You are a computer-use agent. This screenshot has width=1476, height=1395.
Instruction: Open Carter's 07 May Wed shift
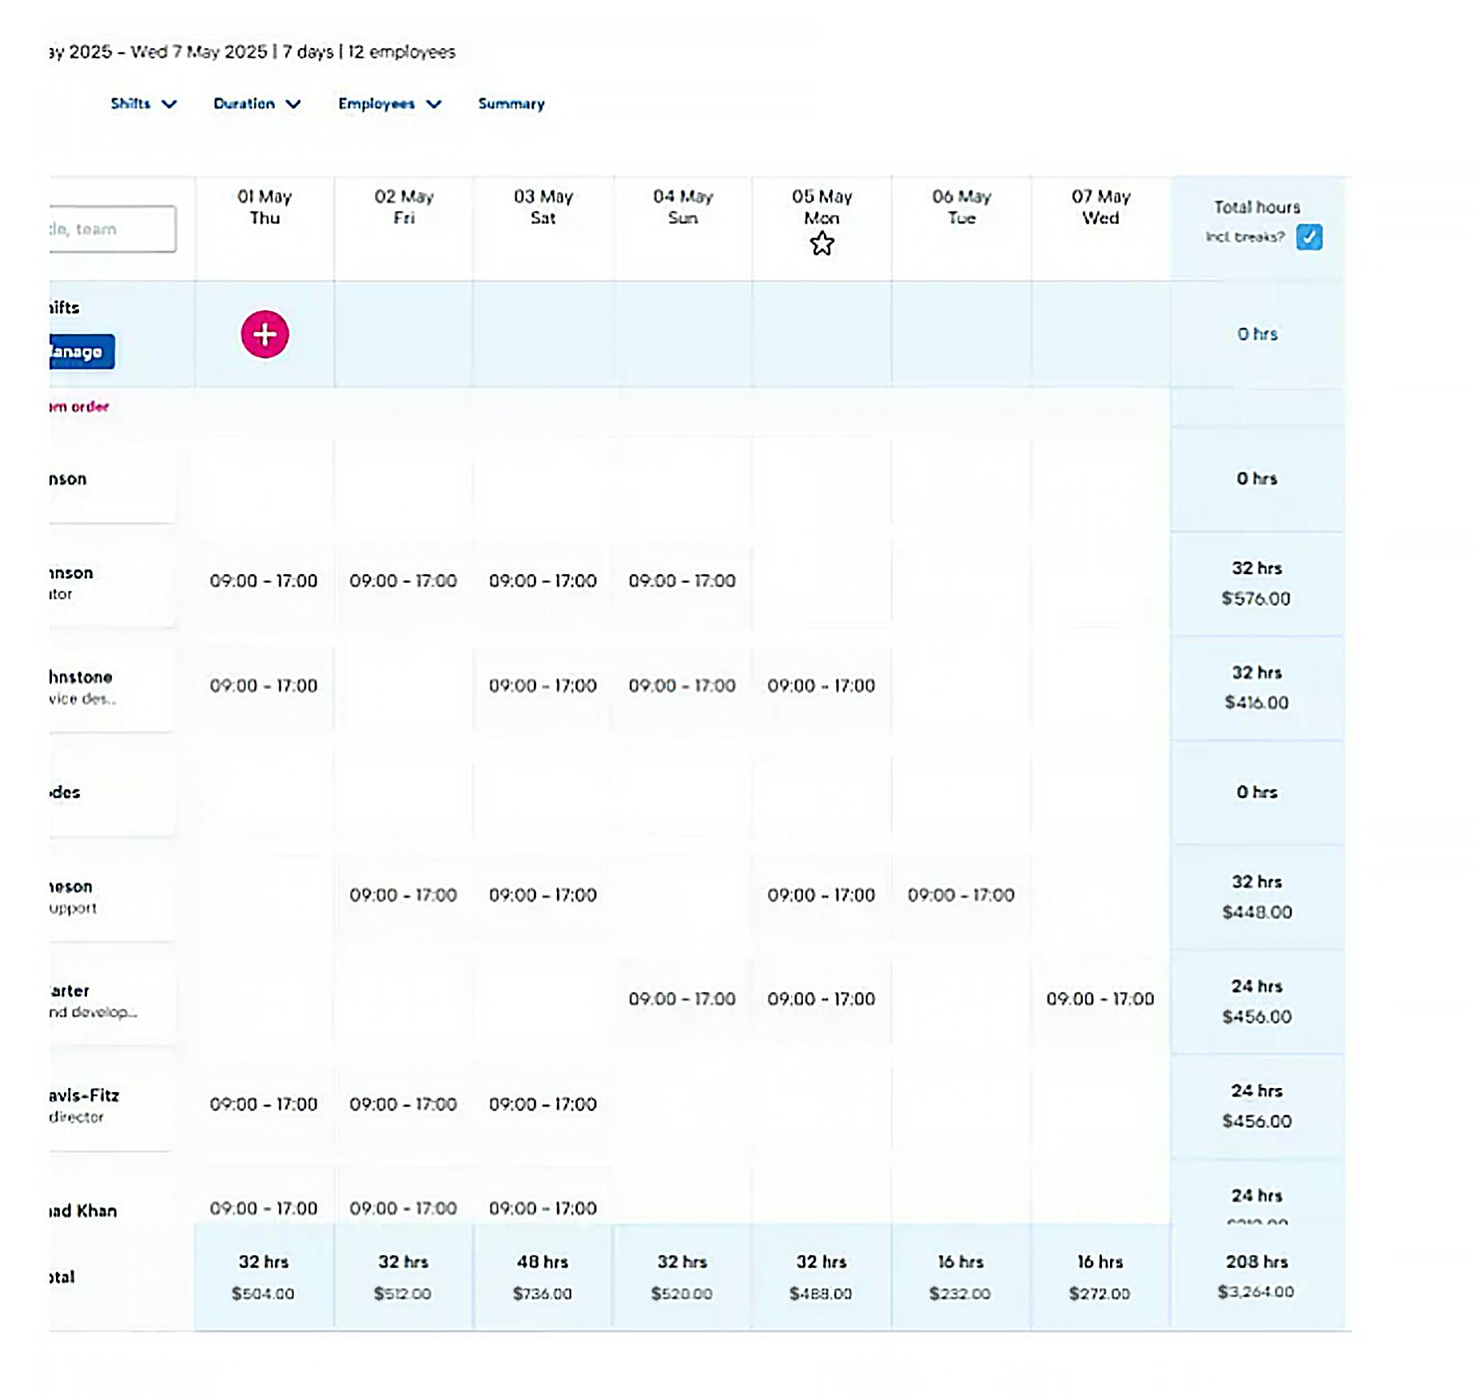(1100, 999)
